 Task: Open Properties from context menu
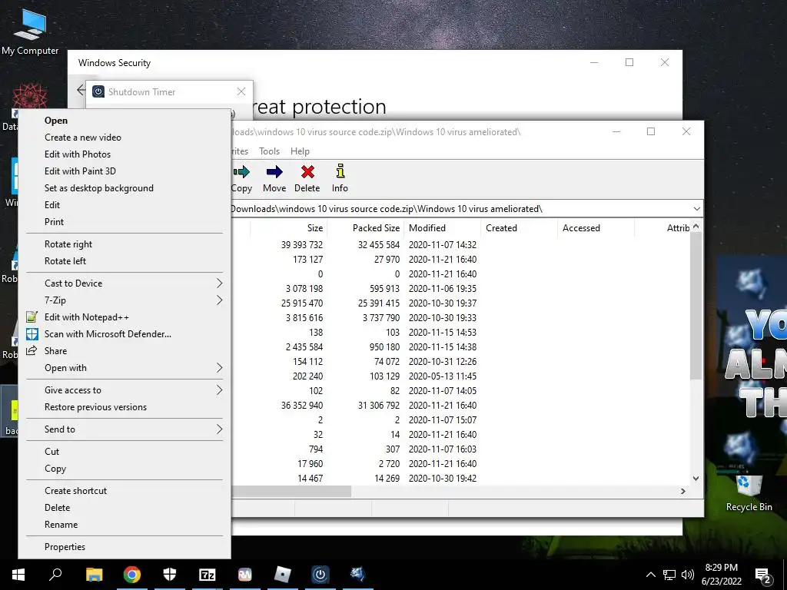(125, 547)
